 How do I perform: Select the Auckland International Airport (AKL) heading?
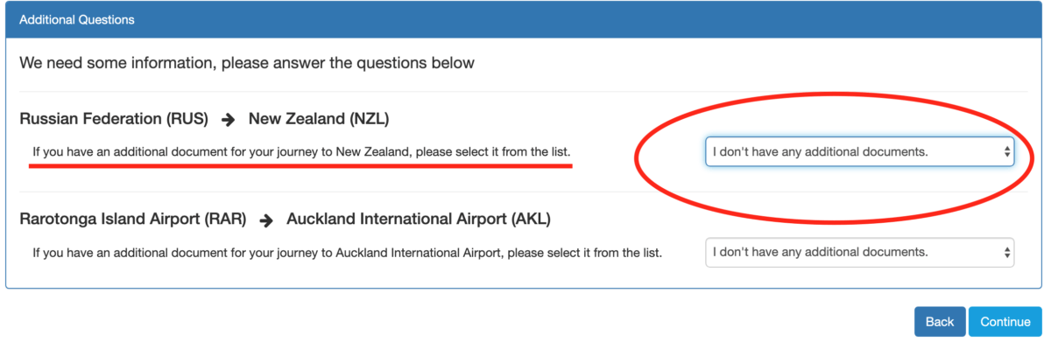[419, 220]
